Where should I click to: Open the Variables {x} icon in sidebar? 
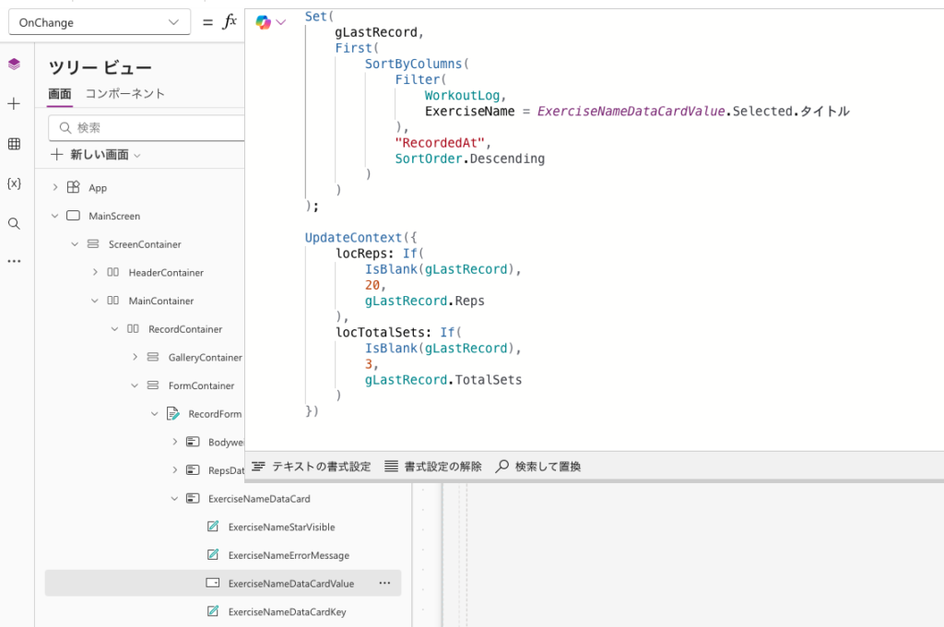click(x=14, y=183)
